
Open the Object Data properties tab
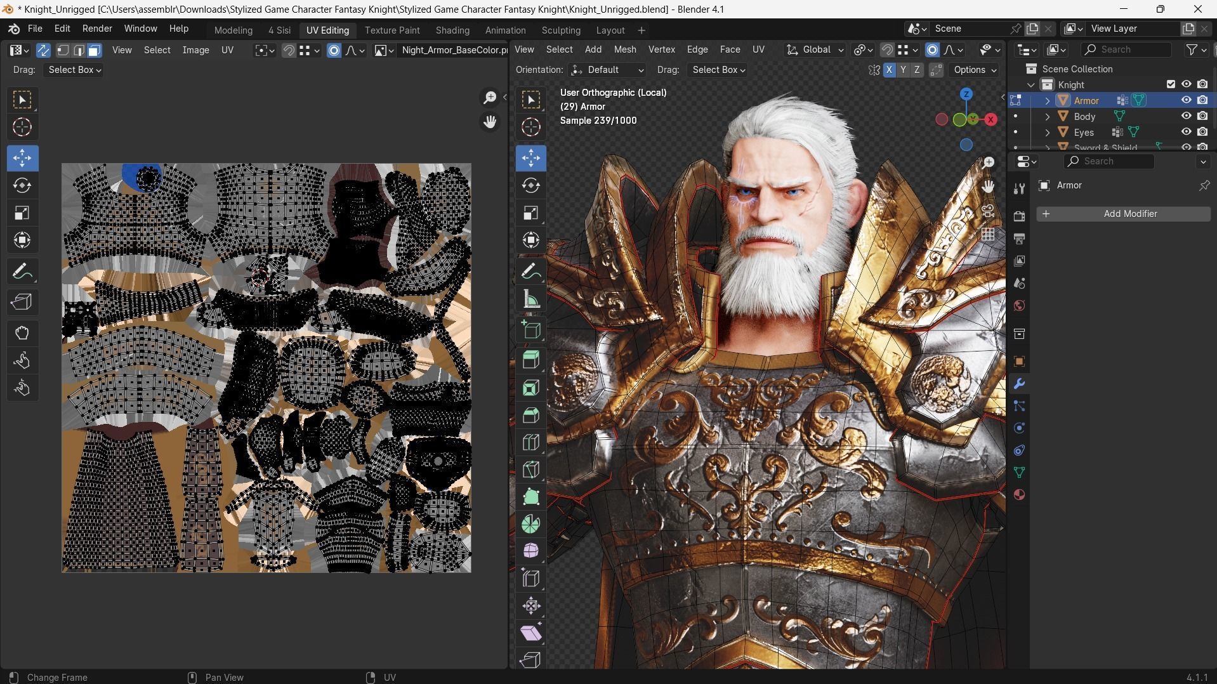(1019, 473)
